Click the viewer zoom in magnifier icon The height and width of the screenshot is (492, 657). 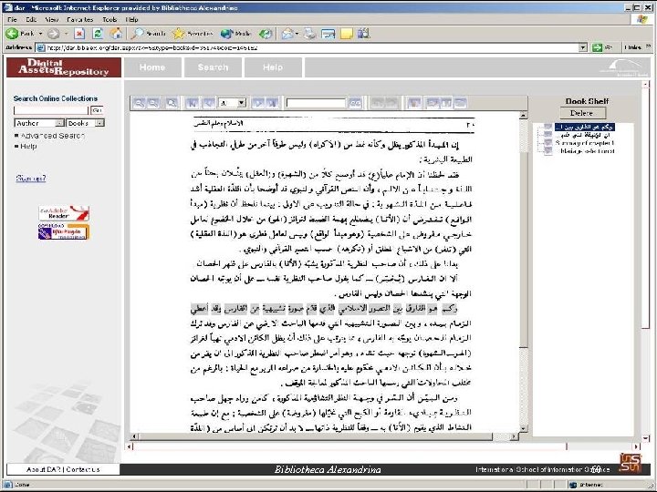click(139, 102)
